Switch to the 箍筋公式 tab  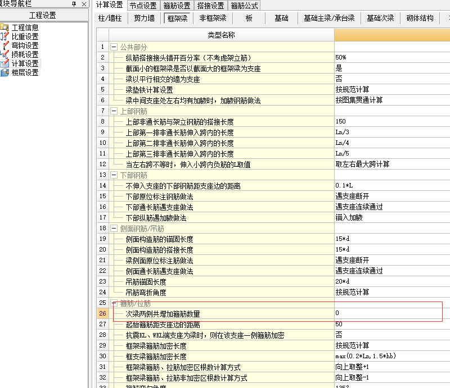pyautogui.click(x=244, y=6)
